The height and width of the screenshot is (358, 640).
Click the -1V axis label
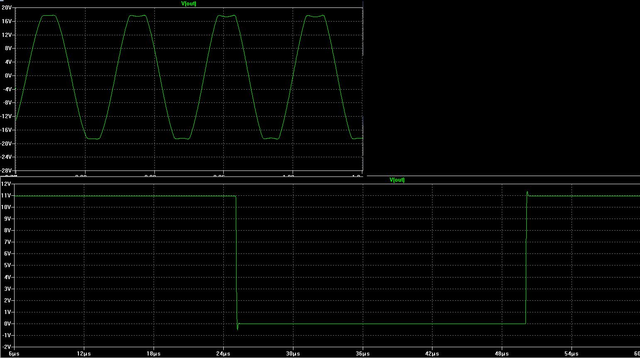click(x=7, y=335)
